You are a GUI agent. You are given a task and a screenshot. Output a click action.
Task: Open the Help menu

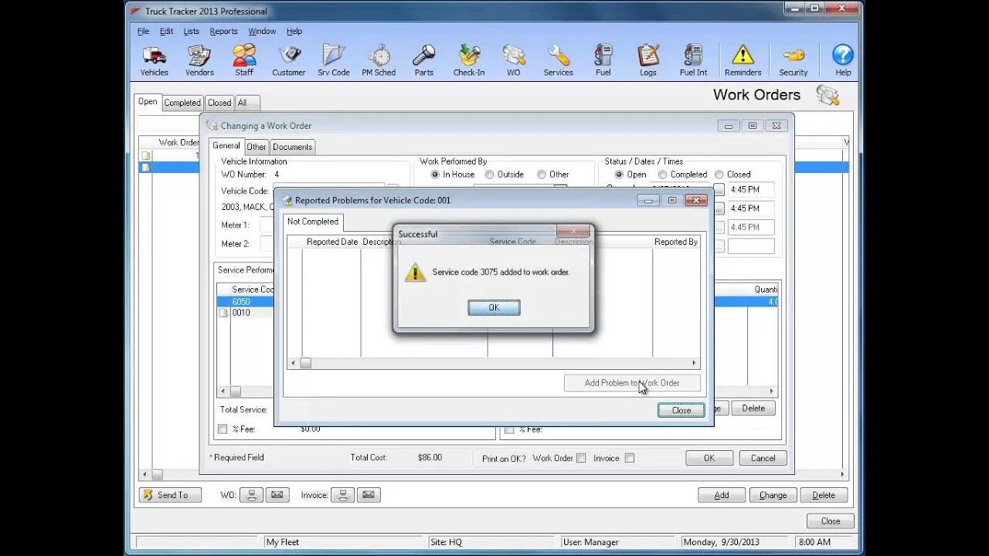click(x=294, y=32)
